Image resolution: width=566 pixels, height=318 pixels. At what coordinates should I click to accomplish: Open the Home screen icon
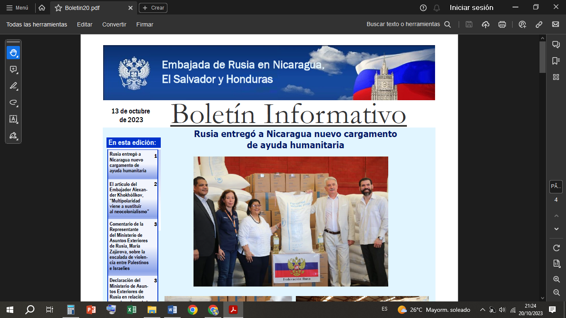[42, 7]
